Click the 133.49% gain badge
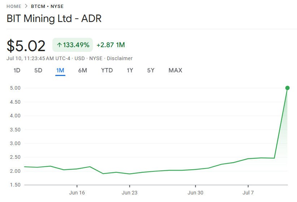297x202 pixels. click(73, 45)
